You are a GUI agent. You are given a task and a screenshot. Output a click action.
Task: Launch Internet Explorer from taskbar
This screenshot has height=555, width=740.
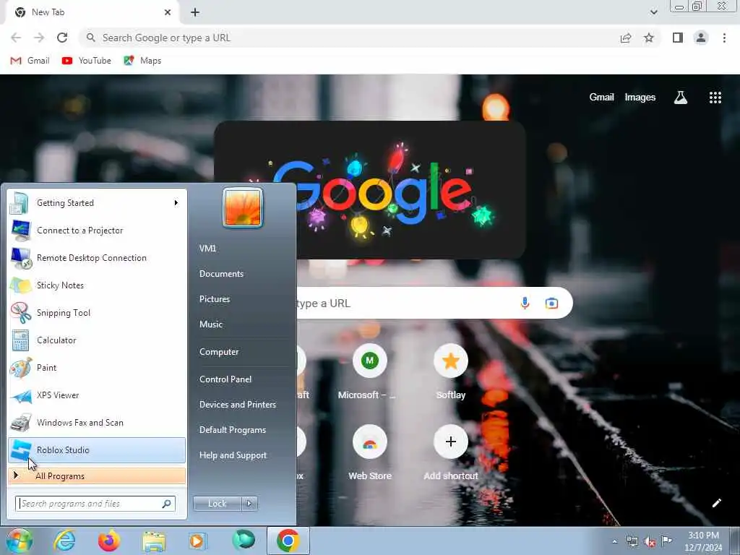(x=64, y=541)
